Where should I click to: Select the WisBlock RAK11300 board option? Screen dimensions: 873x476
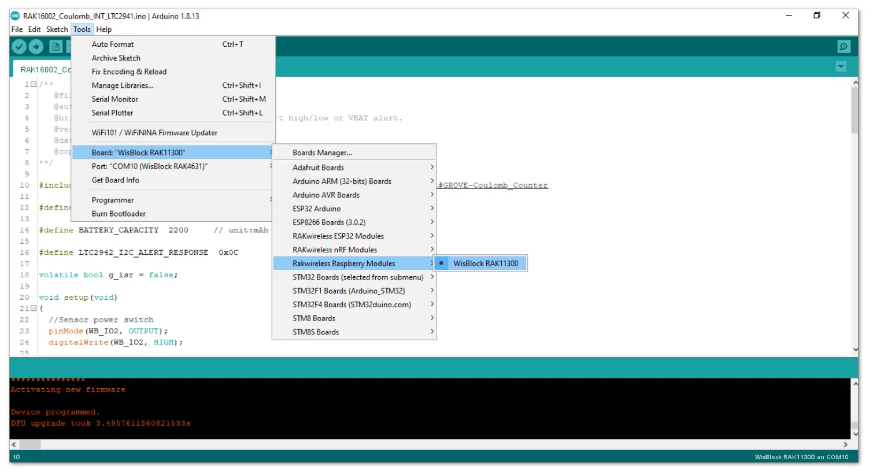click(x=480, y=263)
